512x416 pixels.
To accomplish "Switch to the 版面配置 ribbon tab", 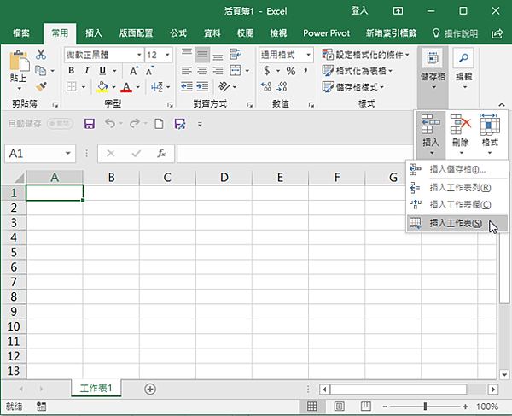I will click(x=136, y=33).
